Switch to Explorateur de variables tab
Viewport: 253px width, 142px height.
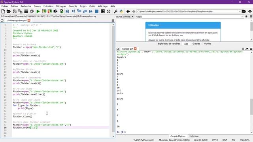(169, 44)
